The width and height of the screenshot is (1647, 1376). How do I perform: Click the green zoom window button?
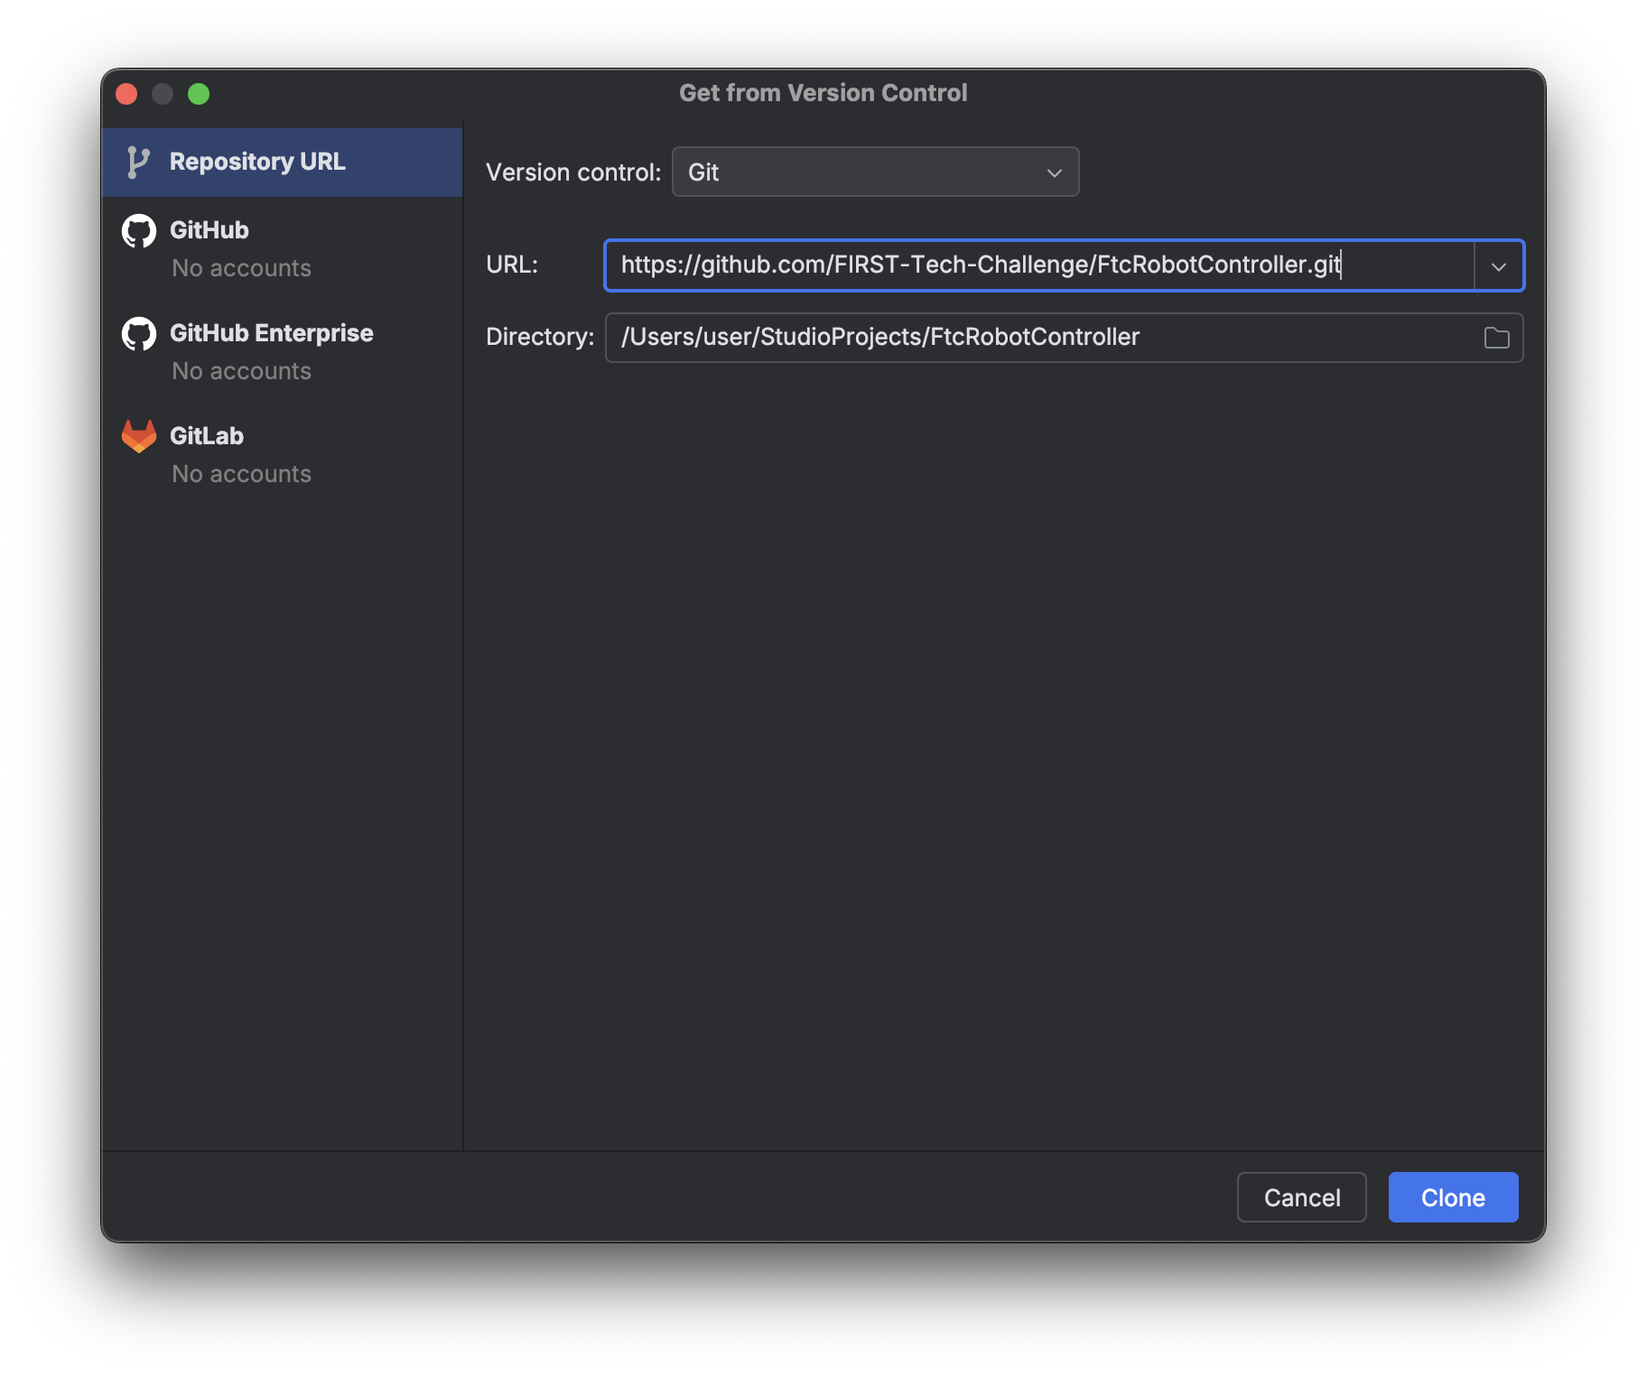pyautogui.click(x=199, y=94)
